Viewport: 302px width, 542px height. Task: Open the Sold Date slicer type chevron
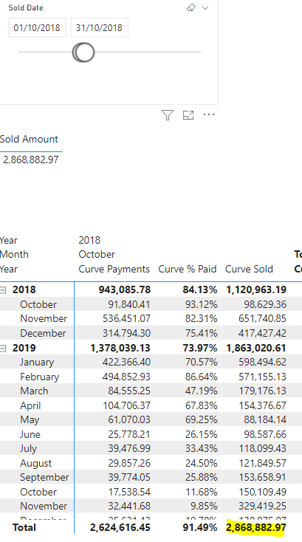[205, 8]
